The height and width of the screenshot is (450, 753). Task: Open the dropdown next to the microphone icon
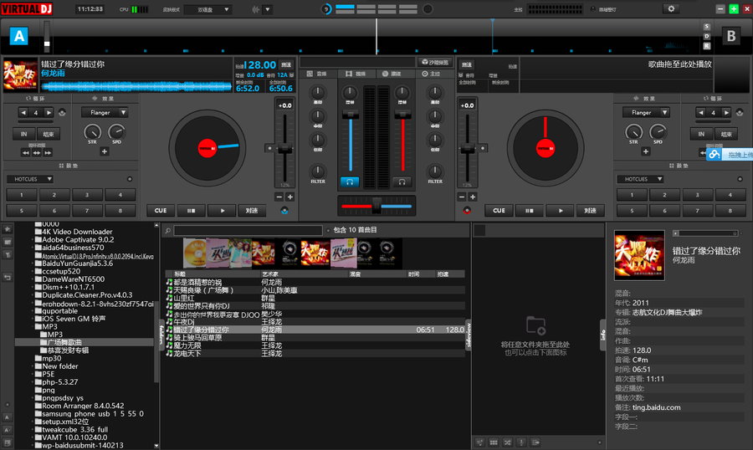coord(268,9)
